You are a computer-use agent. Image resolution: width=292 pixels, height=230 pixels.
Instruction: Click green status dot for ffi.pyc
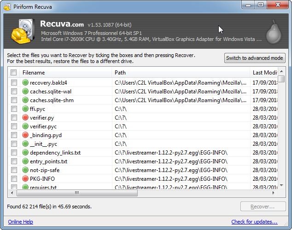tap(25, 109)
